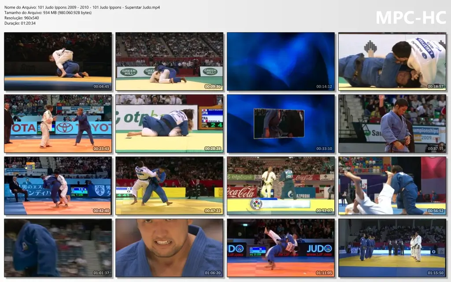Select the thumbnail timestamped 00:18:57

tap(392, 61)
